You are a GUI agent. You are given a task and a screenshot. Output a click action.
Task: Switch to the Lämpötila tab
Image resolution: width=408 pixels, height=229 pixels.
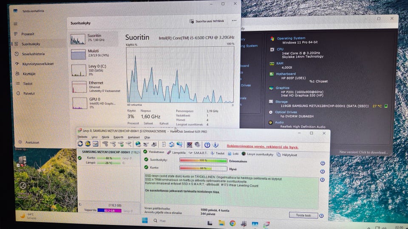pos(176,153)
